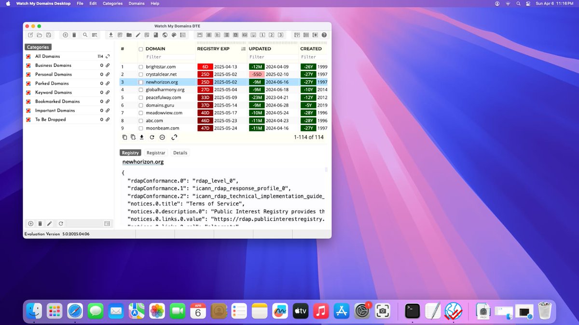579x325 pixels.
Task: Select layout preset number 1 icon
Action: pyautogui.click(x=262, y=35)
